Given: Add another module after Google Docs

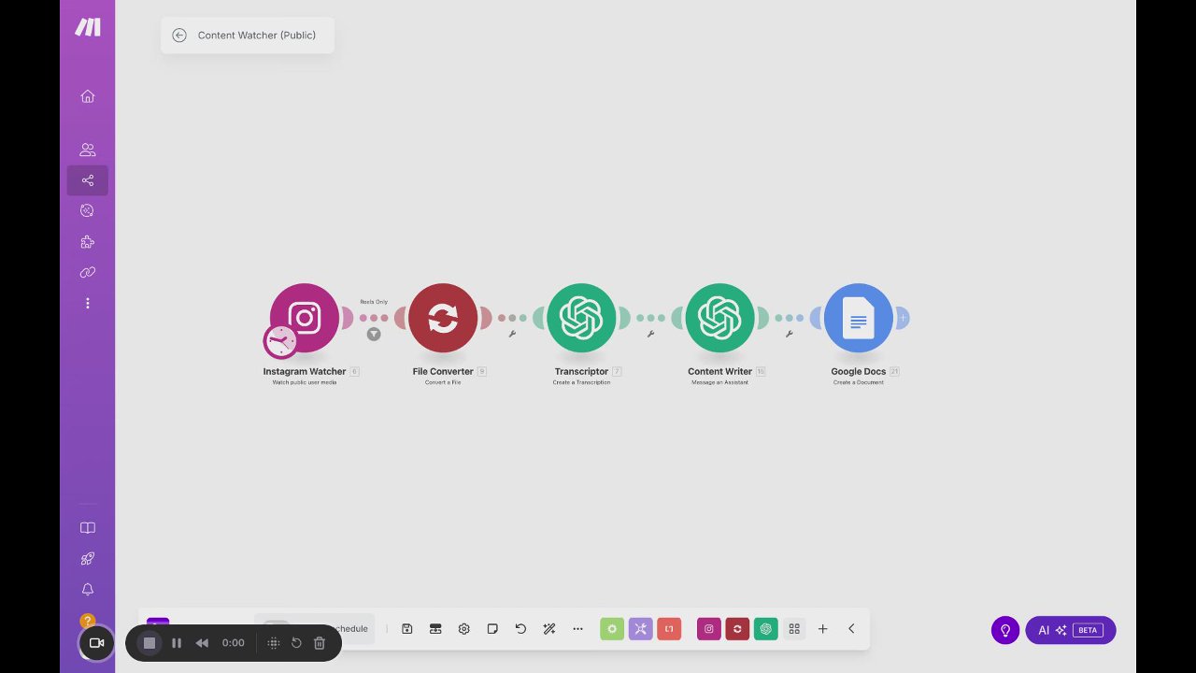Looking at the screenshot, I should (903, 318).
